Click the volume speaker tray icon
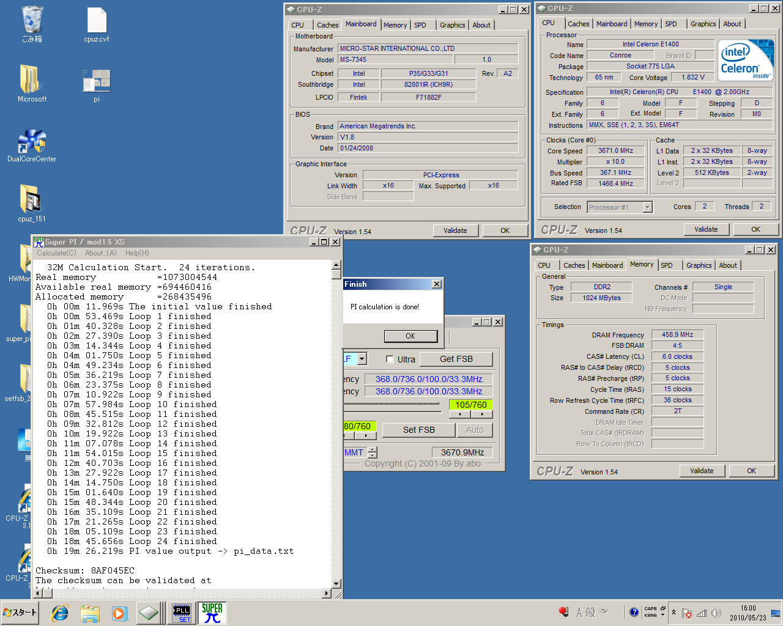Screen dimensions: 783x626 pos(716,613)
